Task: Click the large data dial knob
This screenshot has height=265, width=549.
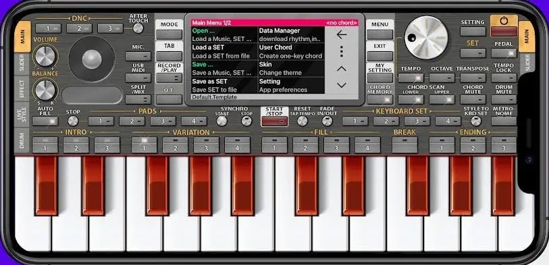Action: click(426, 37)
